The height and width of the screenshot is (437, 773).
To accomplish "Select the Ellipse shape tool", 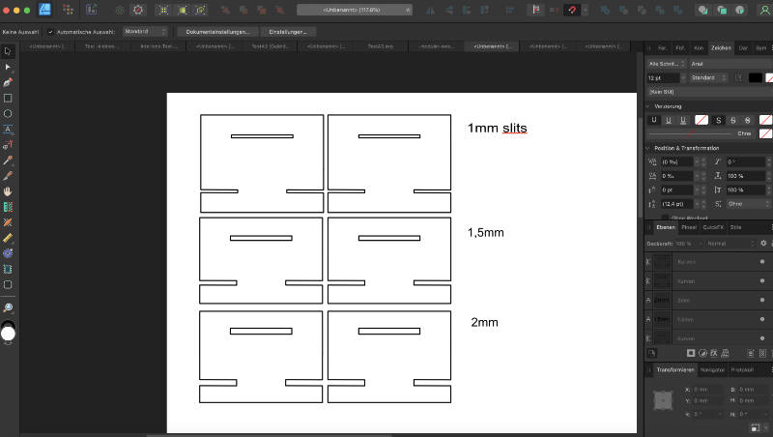I will tap(8, 113).
